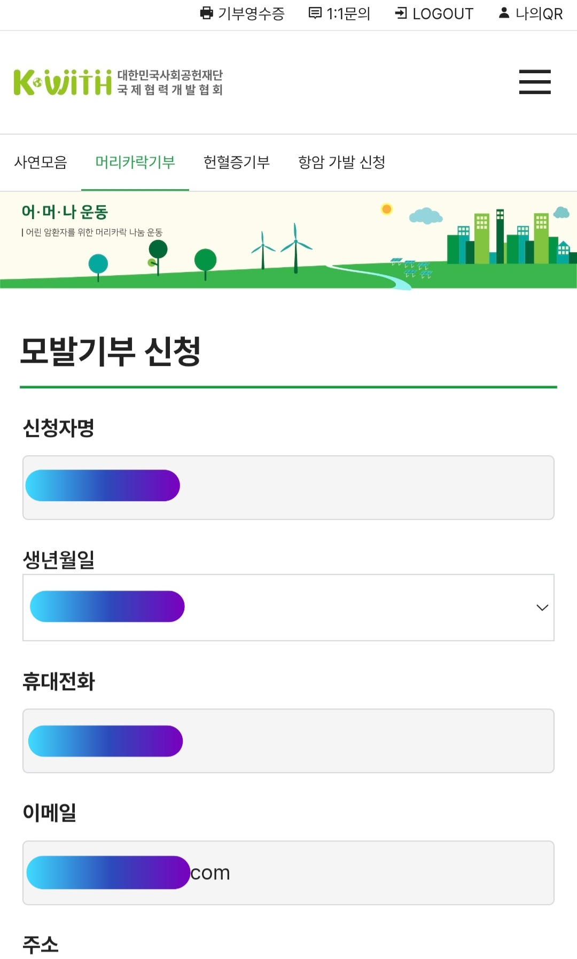
Task: Click the 1:1 inquiry chat icon
Action: pyautogui.click(x=315, y=13)
